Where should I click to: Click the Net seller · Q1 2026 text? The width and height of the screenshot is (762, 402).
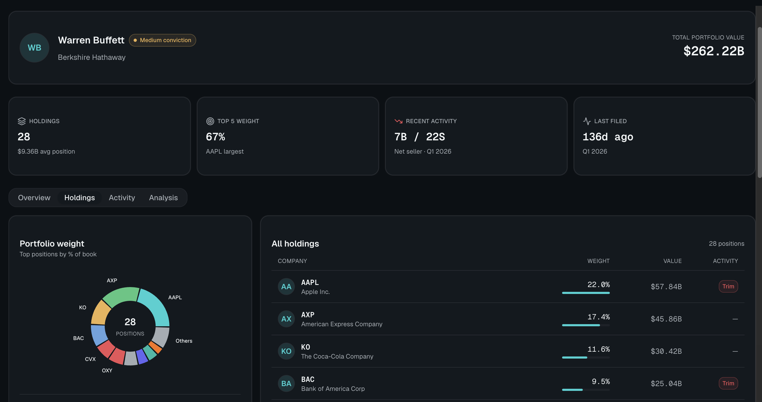click(x=423, y=151)
